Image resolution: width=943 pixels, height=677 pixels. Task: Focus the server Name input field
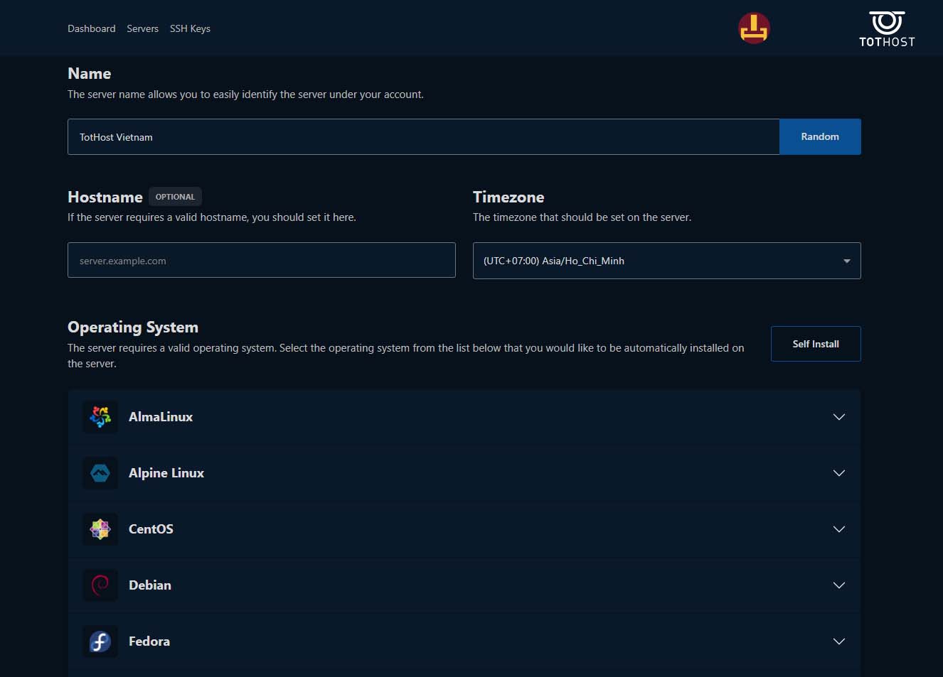point(423,136)
